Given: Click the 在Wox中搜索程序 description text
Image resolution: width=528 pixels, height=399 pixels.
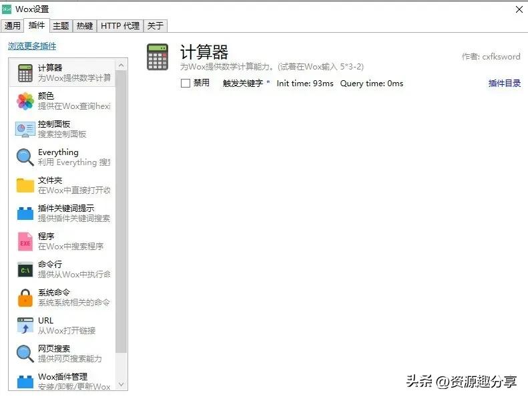Looking at the screenshot, I should [x=71, y=247].
